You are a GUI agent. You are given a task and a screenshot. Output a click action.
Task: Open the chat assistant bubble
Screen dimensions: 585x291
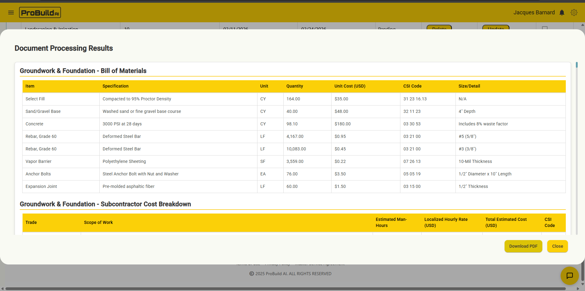coord(569,276)
